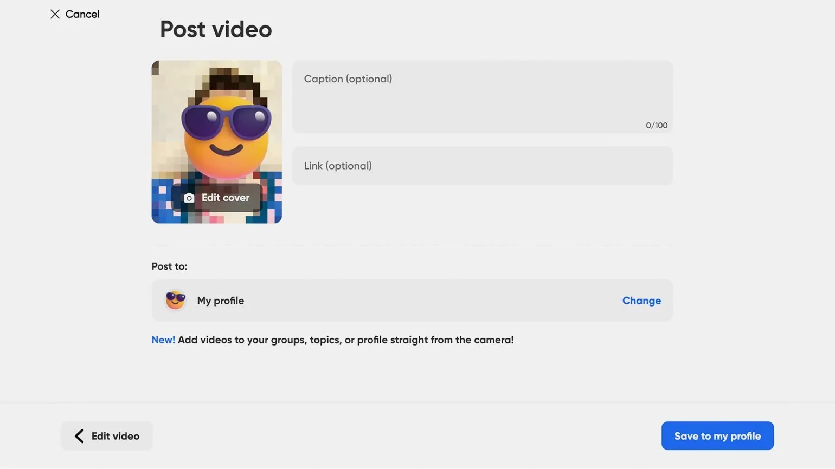The width and height of the screenshot is (835, 469).
Task: Click the camera icon on the cover
Action: click(189, 198)
